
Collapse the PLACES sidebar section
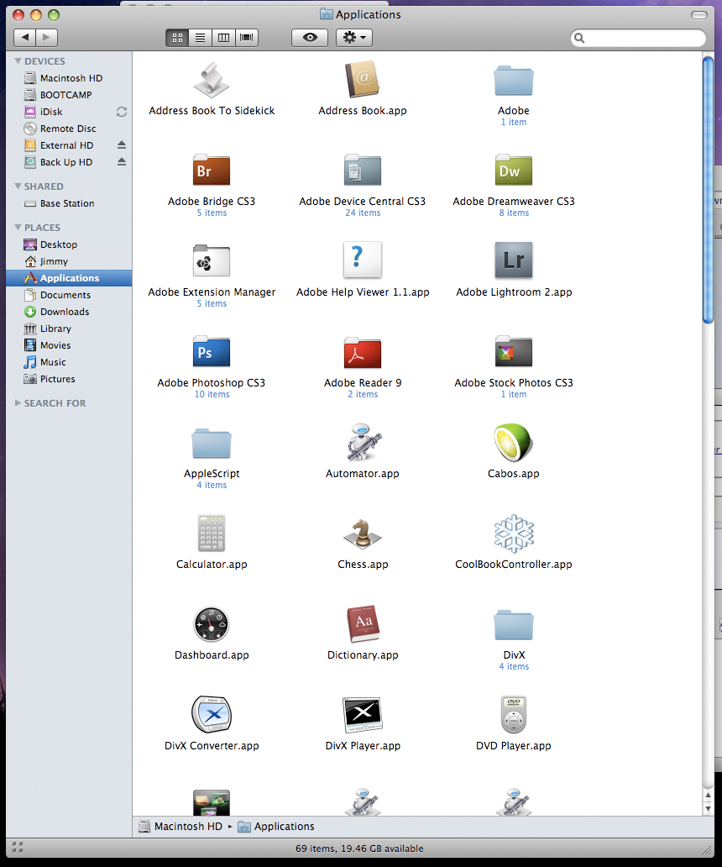18,228
